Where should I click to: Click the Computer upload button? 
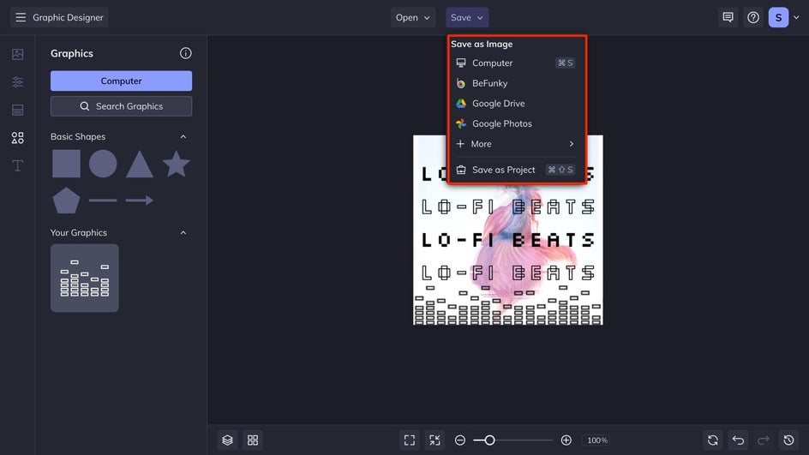(x=121, y=81)
